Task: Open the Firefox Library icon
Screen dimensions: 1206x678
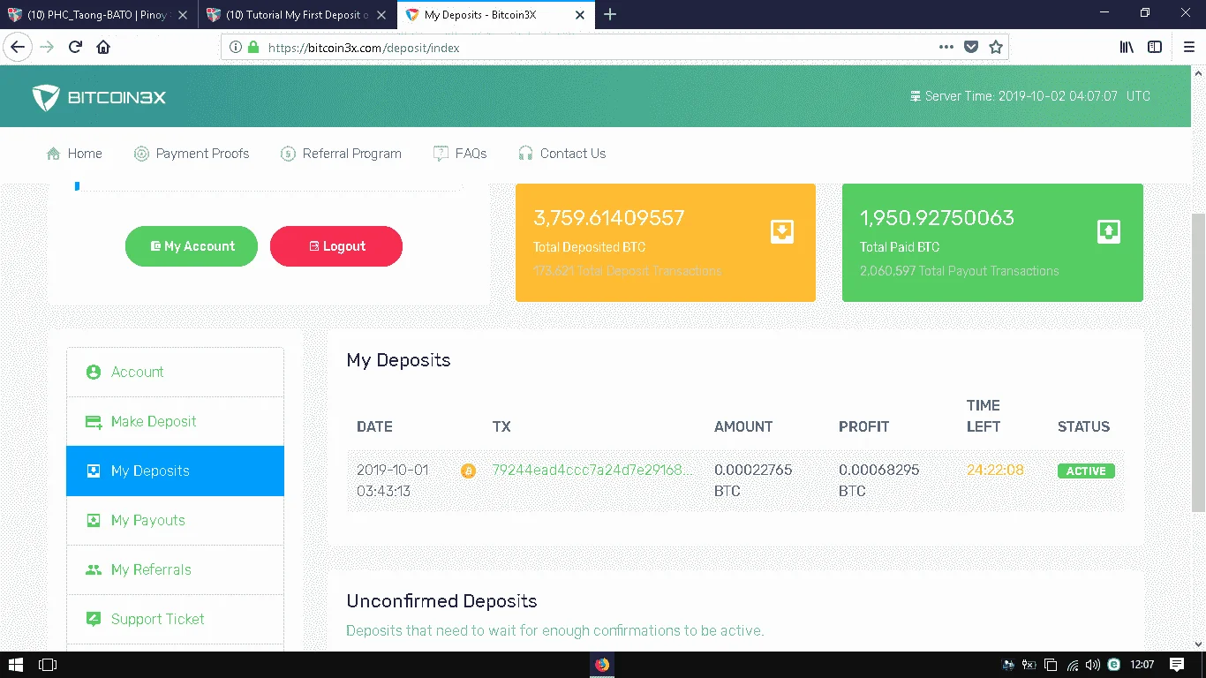Action: click(x=1127, y=48)
